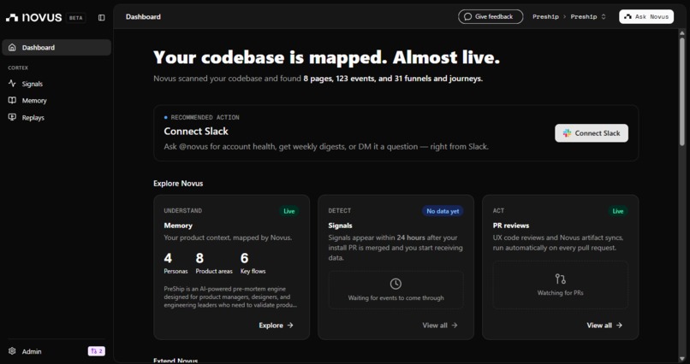Click the first Preship breadcrumb
690x364 pixels.
[x=545, y=17]
